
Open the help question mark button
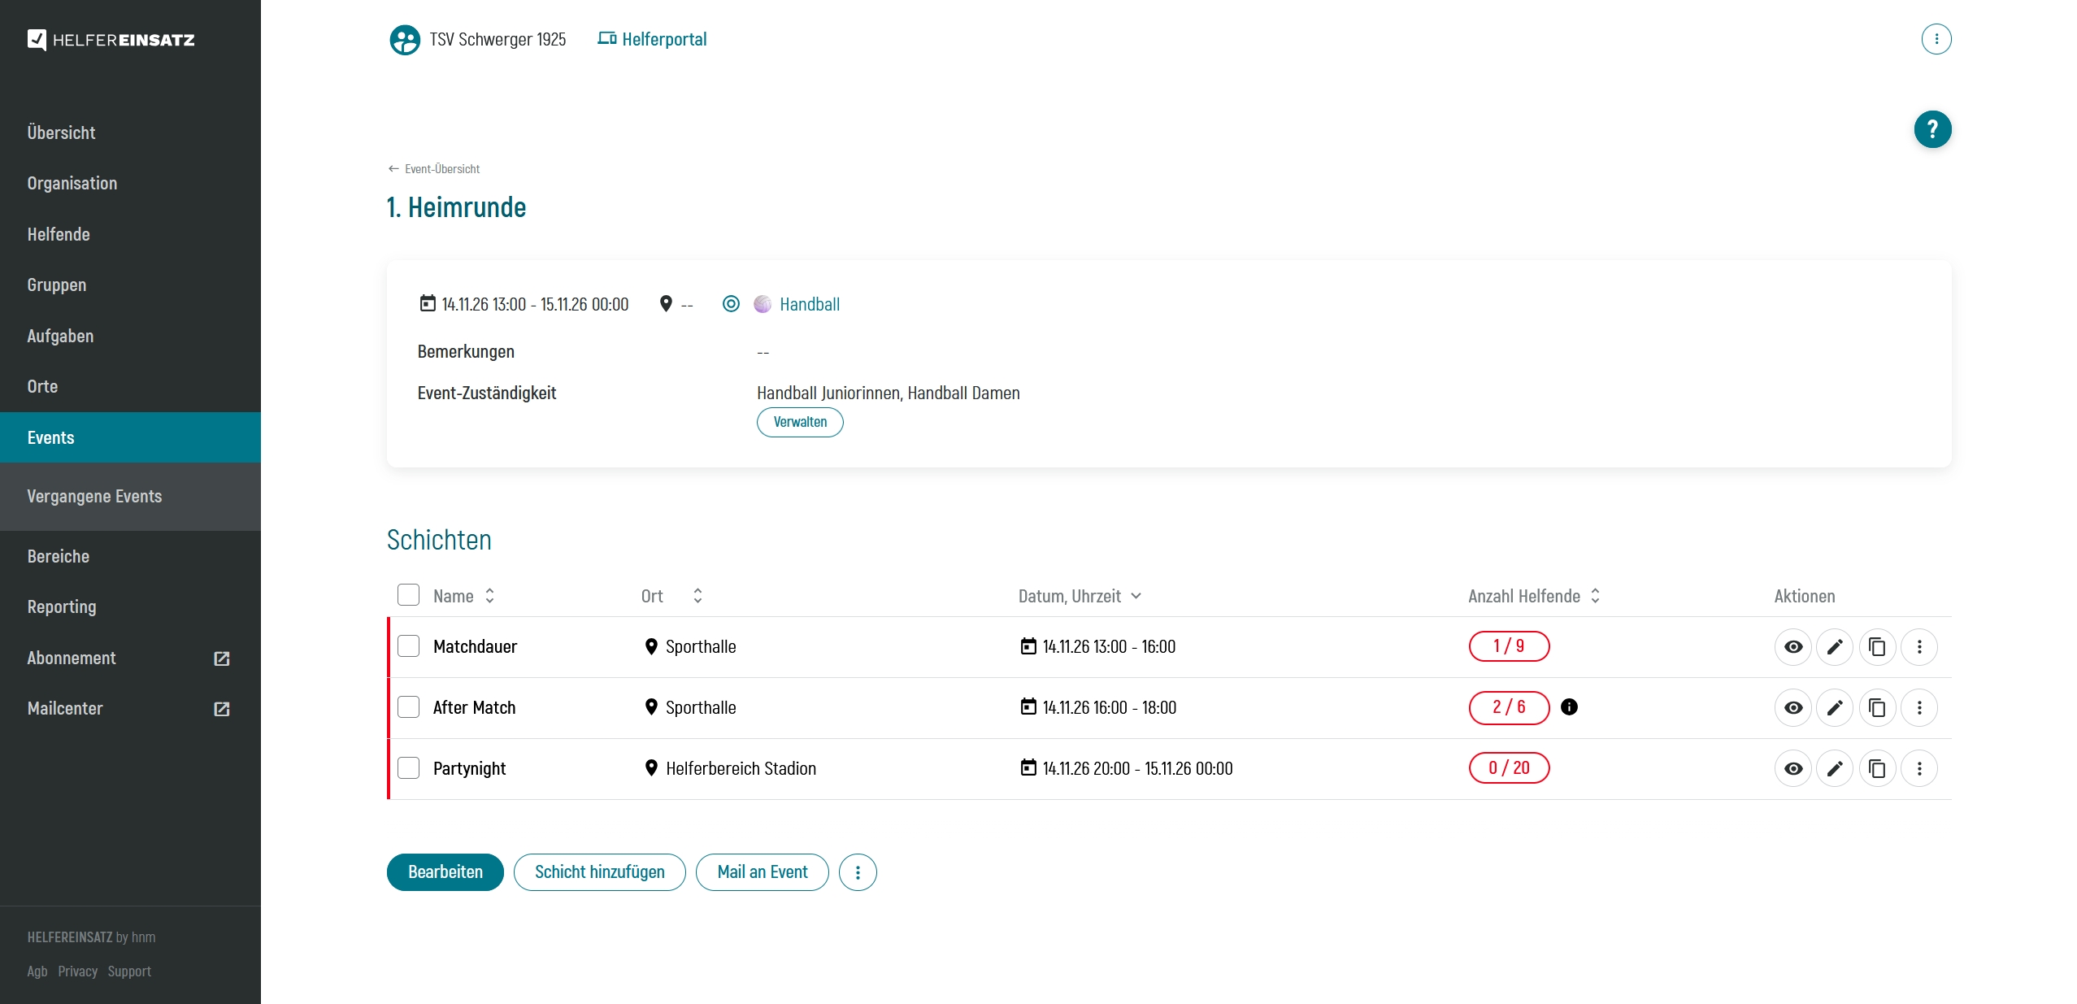point(1932,129)
